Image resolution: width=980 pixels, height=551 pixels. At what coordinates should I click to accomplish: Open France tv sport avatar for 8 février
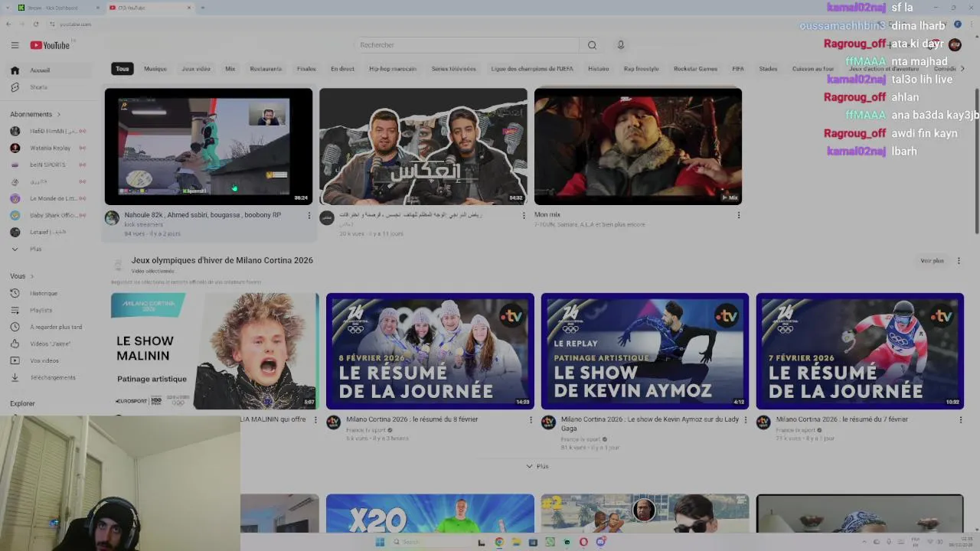[333, 422]
